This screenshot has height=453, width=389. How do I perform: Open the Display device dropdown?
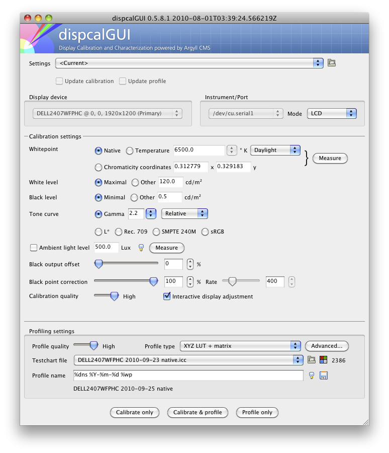click(x=108, y=113)
